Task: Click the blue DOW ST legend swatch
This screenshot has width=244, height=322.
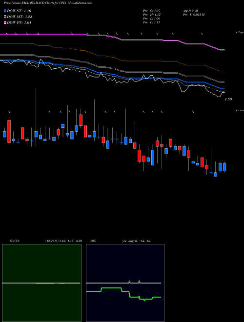Action: tap(5, 11)
